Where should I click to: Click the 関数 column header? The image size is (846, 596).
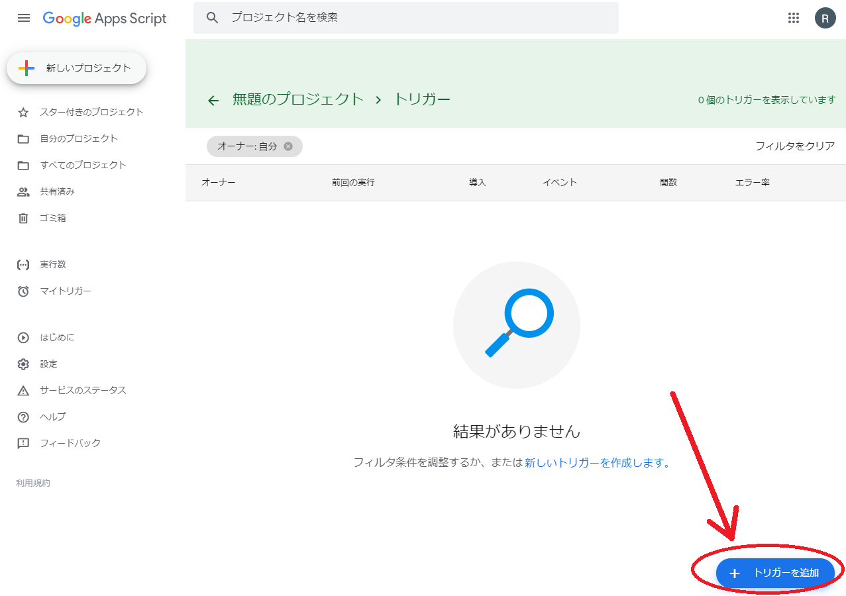click(x=668, y=182)
